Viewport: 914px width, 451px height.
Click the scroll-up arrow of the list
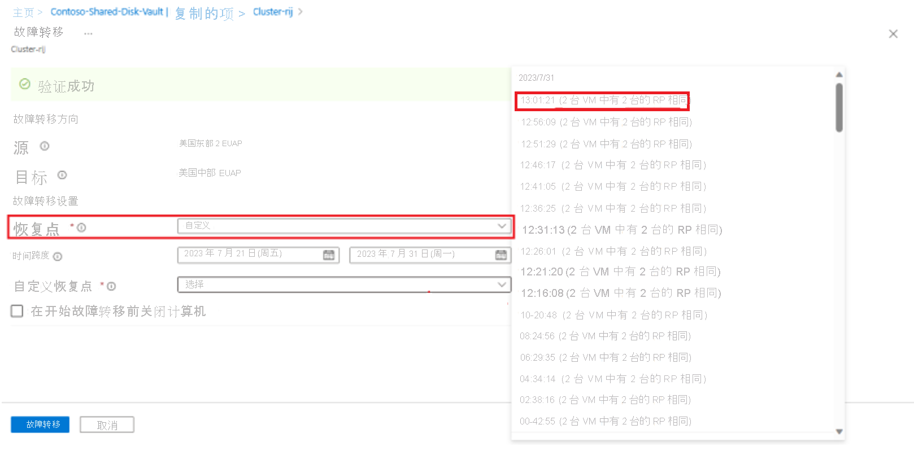pyautogui.click(x=839, y=75)
